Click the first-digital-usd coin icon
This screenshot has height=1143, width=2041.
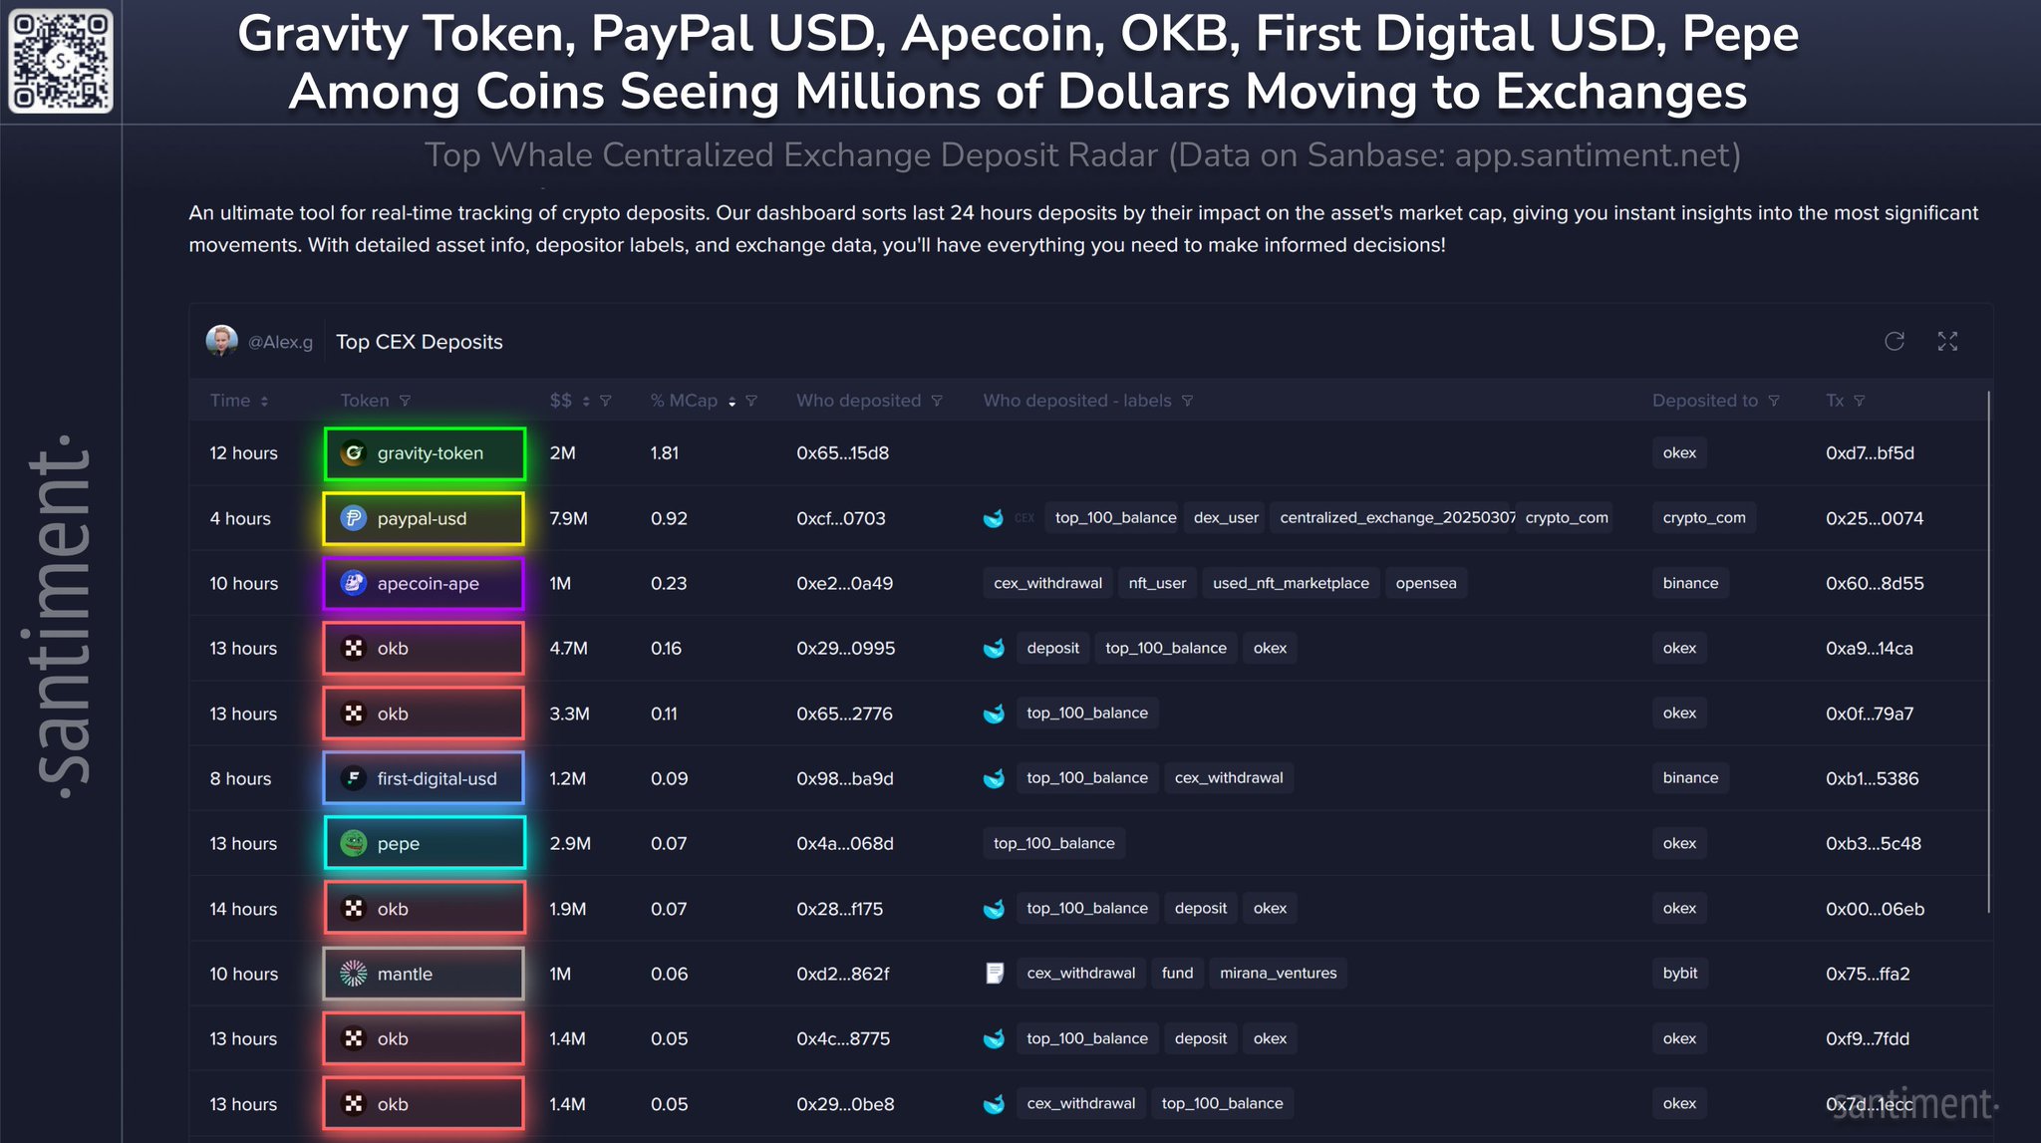tap(353, 778)
